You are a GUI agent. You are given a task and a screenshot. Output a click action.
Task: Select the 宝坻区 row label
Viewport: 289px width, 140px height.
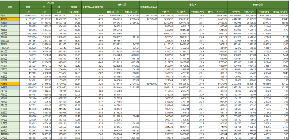[x=10, y=131]
